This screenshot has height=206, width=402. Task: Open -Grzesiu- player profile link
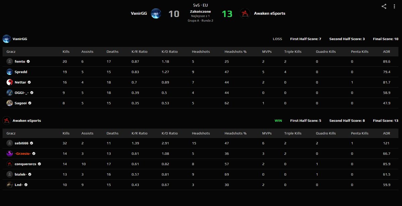point(23,153)
